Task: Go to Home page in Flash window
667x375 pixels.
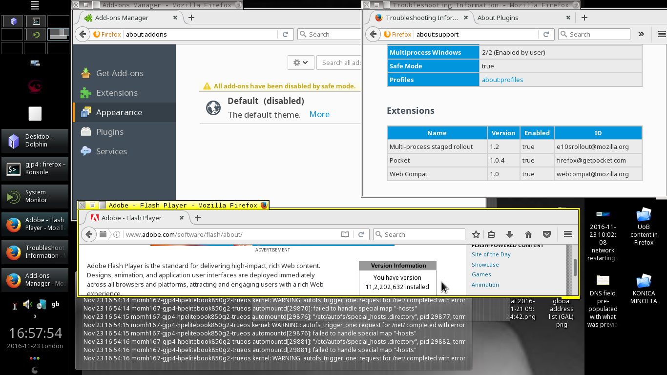Action: 528,234
